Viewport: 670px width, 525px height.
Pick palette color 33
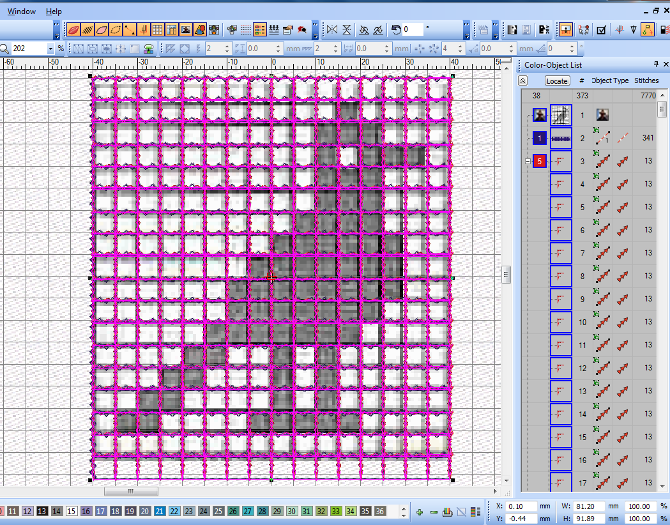point(336,511)
